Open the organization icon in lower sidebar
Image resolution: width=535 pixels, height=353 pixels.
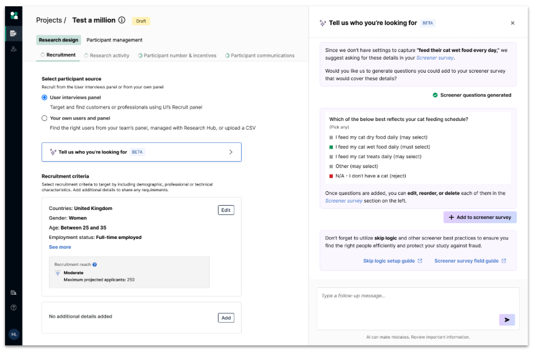point(14,293)
